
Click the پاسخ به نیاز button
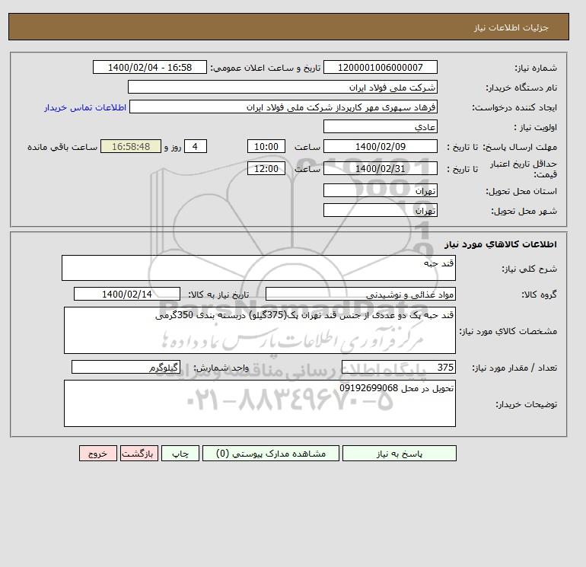(x=399, y=454)
